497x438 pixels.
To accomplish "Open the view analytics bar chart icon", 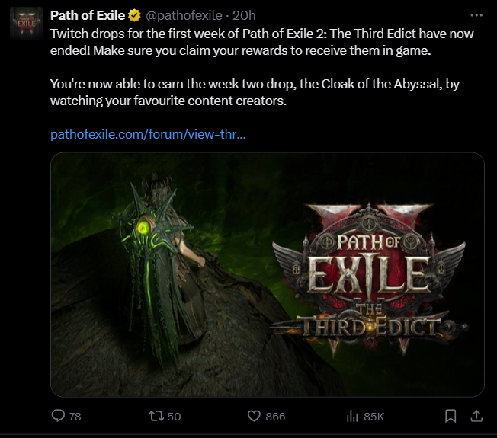I will [x=352, y=416].
